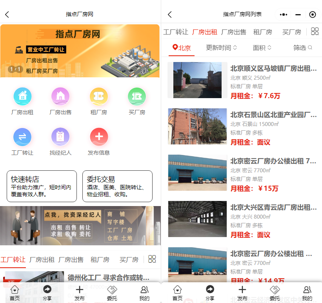The image size is (322, 303).
Task: Open the 筛选 filter search
Action: tap(303, 48)
